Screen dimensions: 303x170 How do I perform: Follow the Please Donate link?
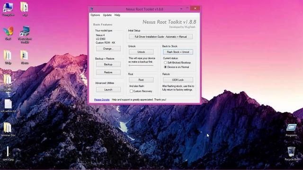pos(102,100)
